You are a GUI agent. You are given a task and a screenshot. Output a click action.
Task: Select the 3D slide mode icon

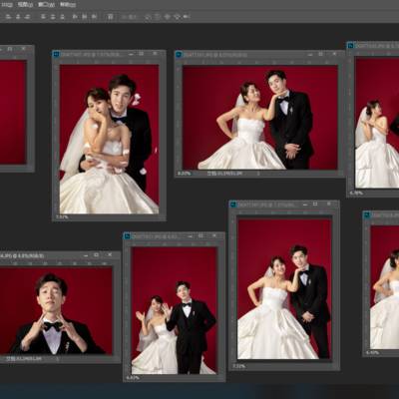coord(178,17)
